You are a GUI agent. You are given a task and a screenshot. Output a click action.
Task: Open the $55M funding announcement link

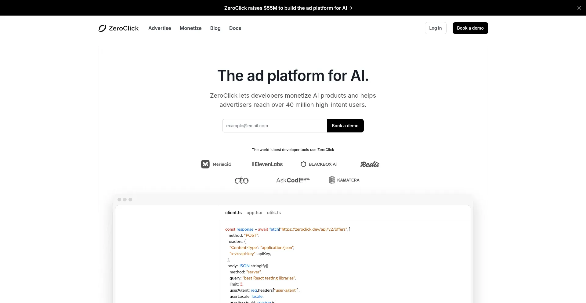pos(288,8)
